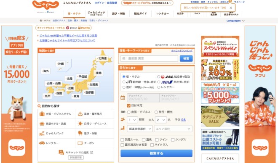Uncheck the 日付未定 checkbox
278x163 pixels.
(x=129, y=105)
